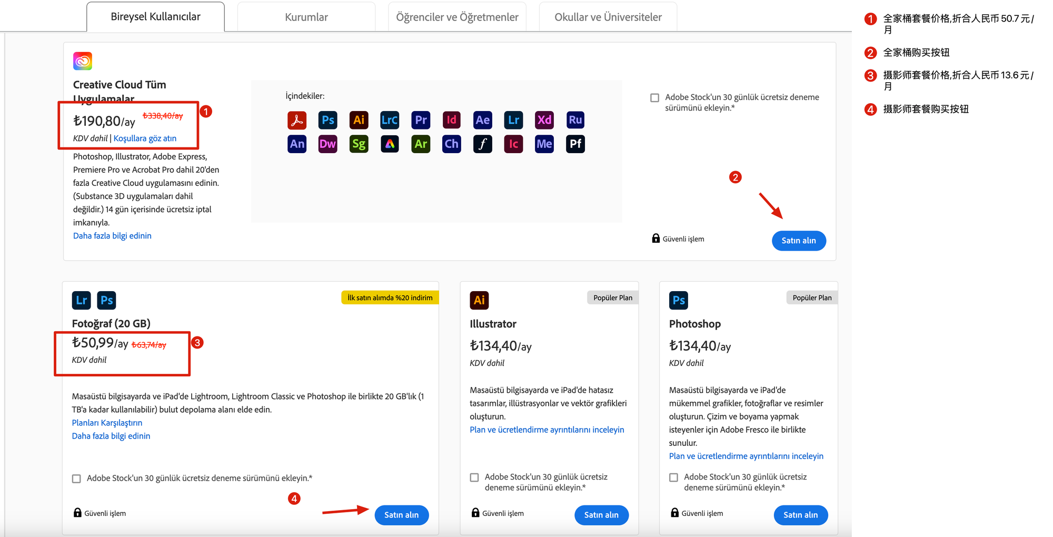Check Adobe Stock trial box in Illustrator card
Viewport: 1053px width, 537px height.
474,478
